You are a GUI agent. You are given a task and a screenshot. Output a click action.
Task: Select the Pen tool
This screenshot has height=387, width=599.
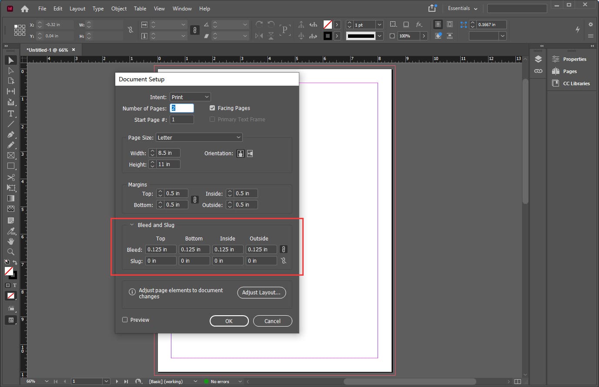(x=11, y=134)
